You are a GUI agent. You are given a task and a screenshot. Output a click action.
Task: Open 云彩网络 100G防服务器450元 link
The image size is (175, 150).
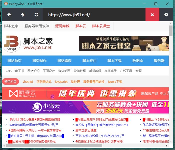[32, 141]
